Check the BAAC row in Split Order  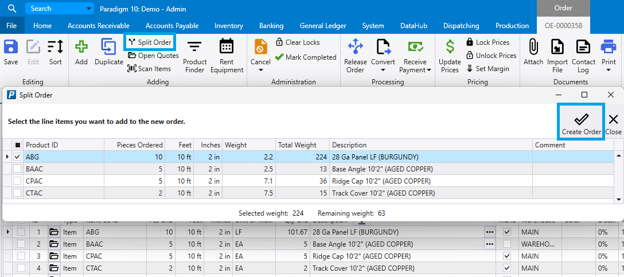pos(18,169)
